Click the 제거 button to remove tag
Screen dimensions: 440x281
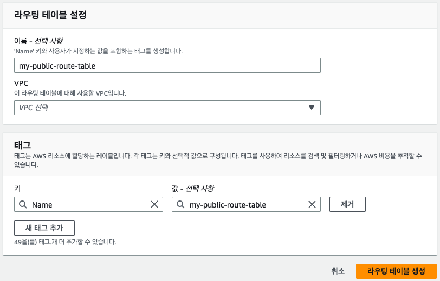347,204
